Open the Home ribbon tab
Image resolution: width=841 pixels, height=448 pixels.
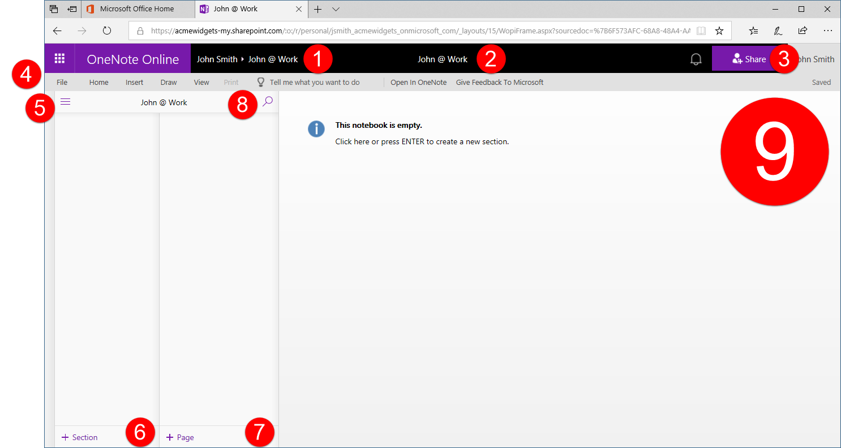[99, 82]
